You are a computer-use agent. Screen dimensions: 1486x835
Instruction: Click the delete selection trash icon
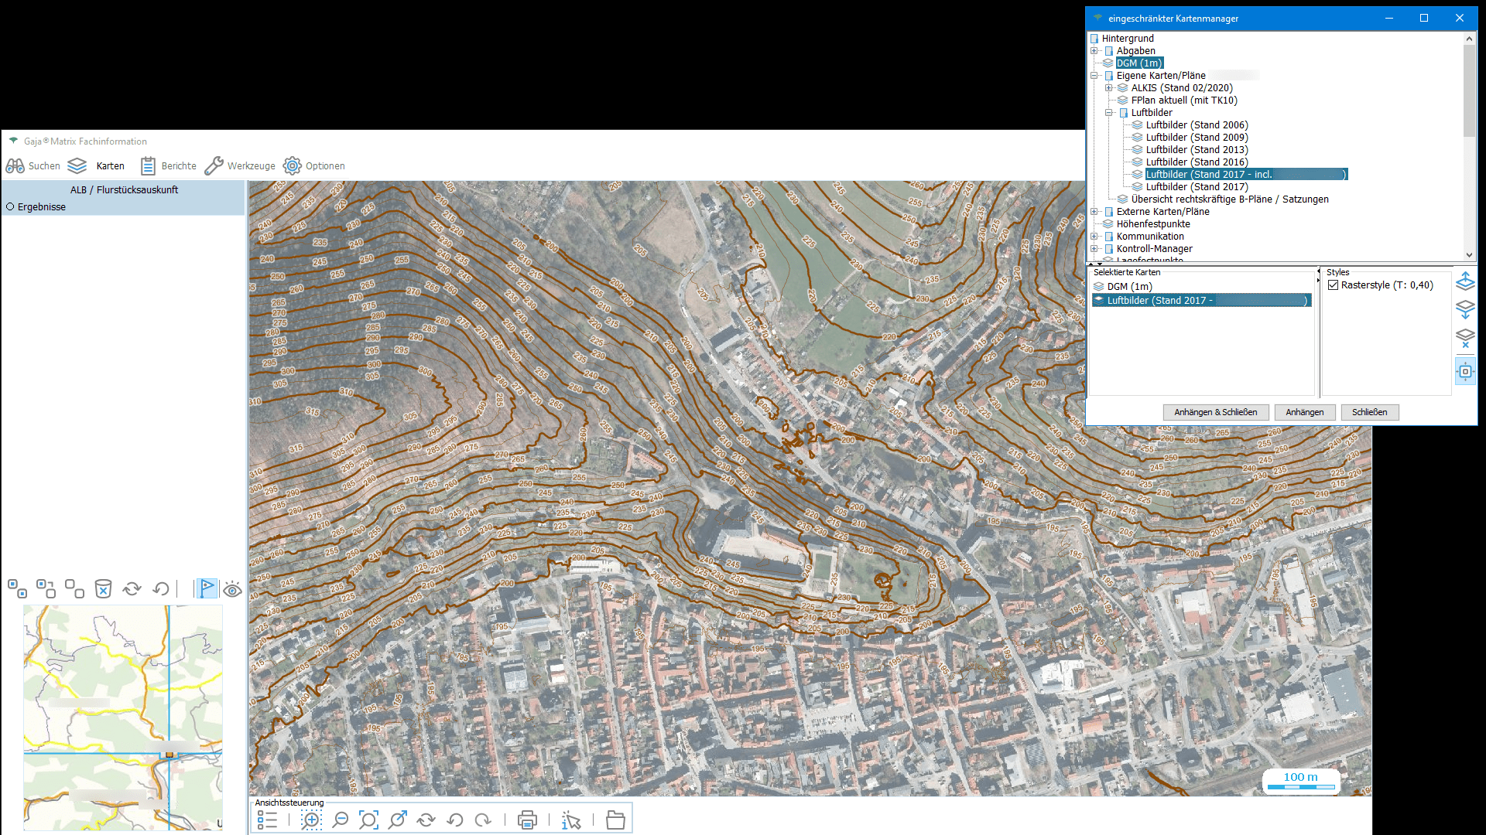click(103, 589)
